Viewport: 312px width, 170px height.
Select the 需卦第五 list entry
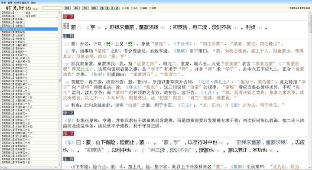(29, 32)
